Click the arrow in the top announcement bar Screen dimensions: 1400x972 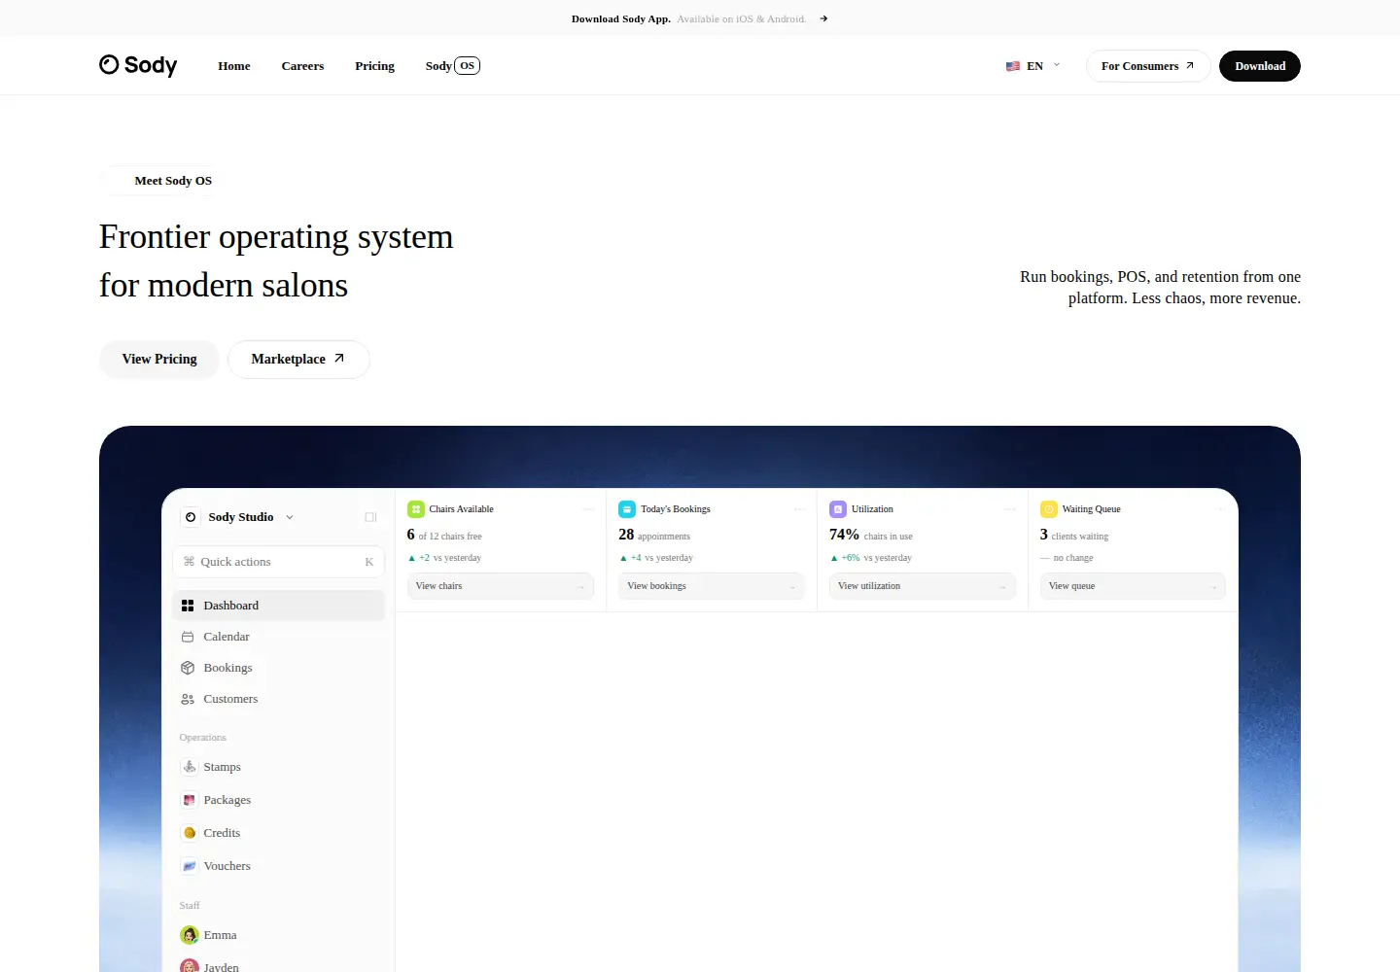point(823,18)
